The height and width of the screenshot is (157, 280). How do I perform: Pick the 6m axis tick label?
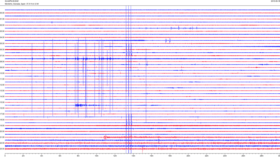(x=60, y=156)
